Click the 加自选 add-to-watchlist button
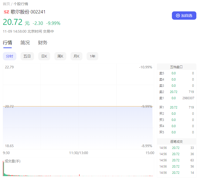The image size is (200, 180). 184,16
